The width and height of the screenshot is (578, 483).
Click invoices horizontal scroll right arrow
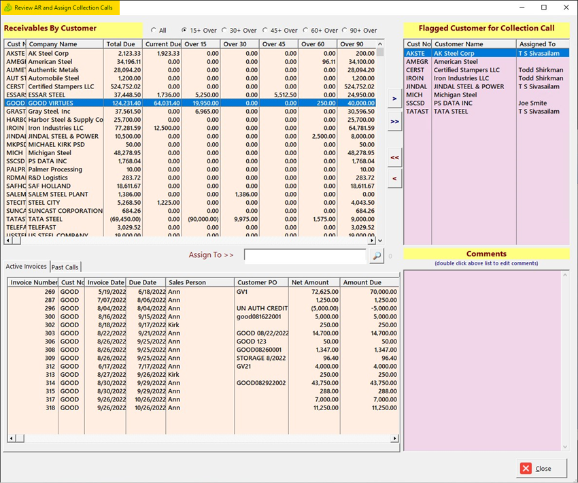click(395, 438)
